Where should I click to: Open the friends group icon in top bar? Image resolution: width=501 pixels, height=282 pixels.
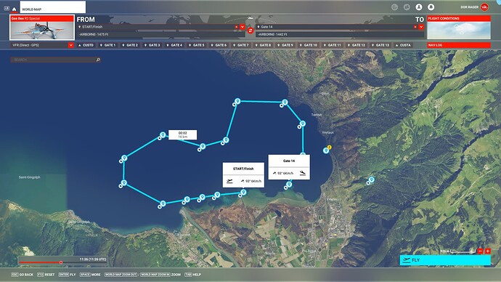[x=407, y=7]
